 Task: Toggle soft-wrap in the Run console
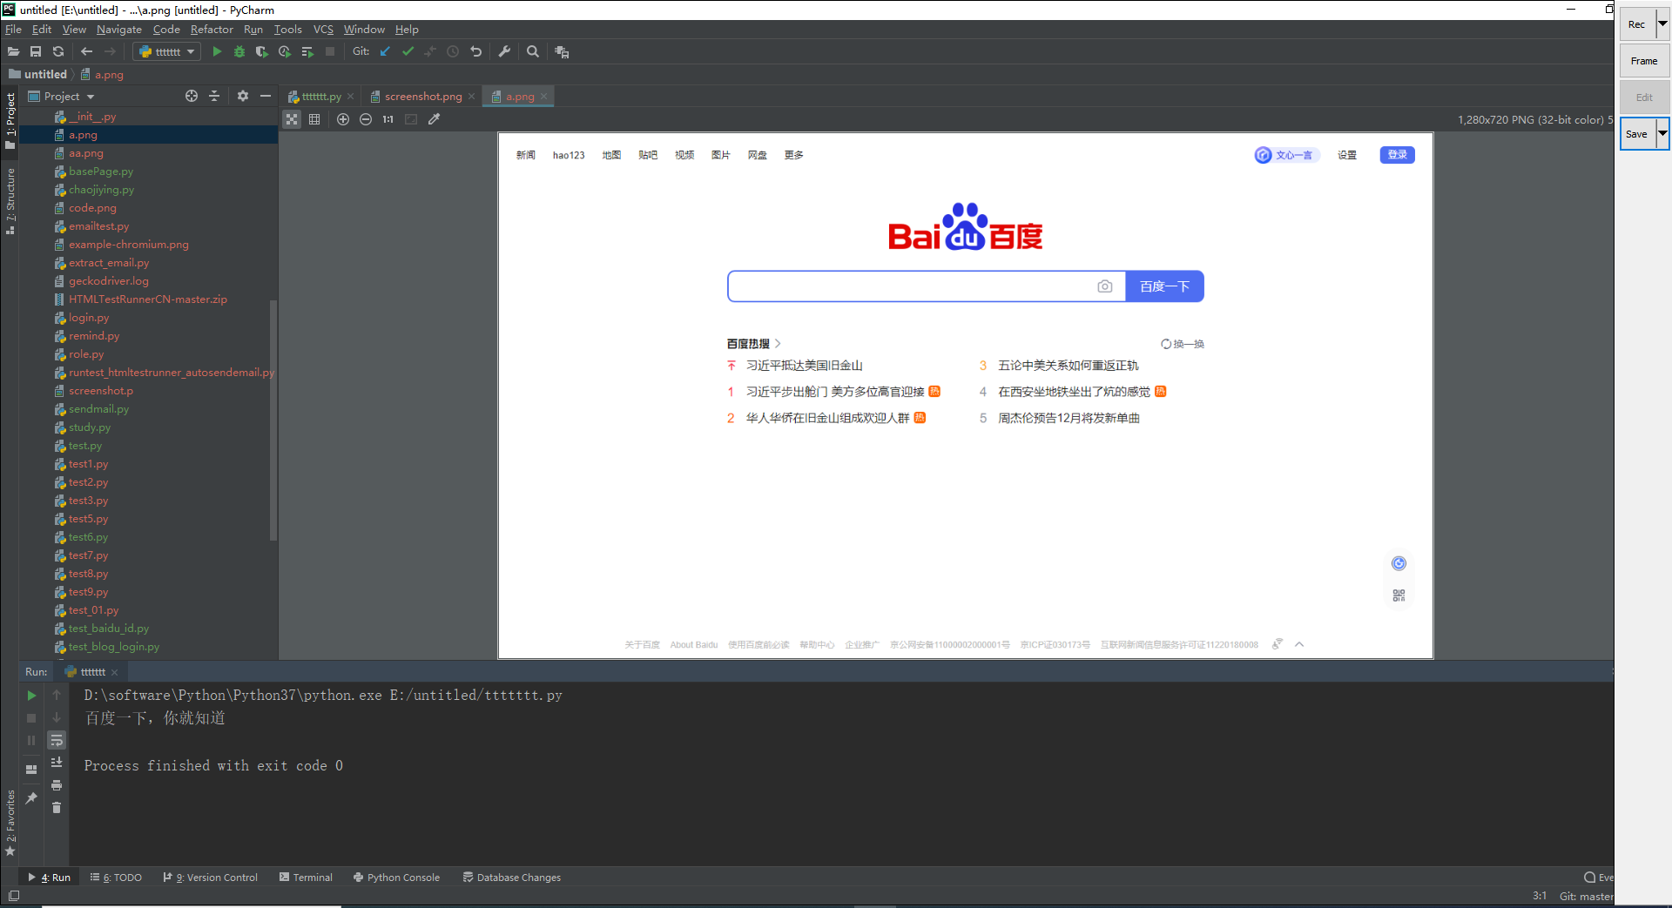(57, 740)
